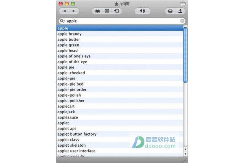244x163 pixels.
Task: Click the window resize grip corner
Action: [x=185, y=161]
